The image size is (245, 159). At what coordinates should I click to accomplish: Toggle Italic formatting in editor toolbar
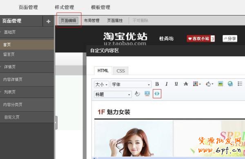coord(167,84)
